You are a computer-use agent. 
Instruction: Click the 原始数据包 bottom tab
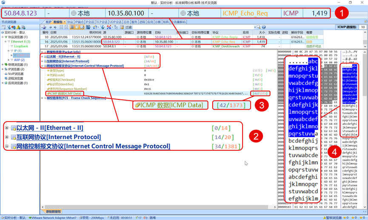[53, 212]
